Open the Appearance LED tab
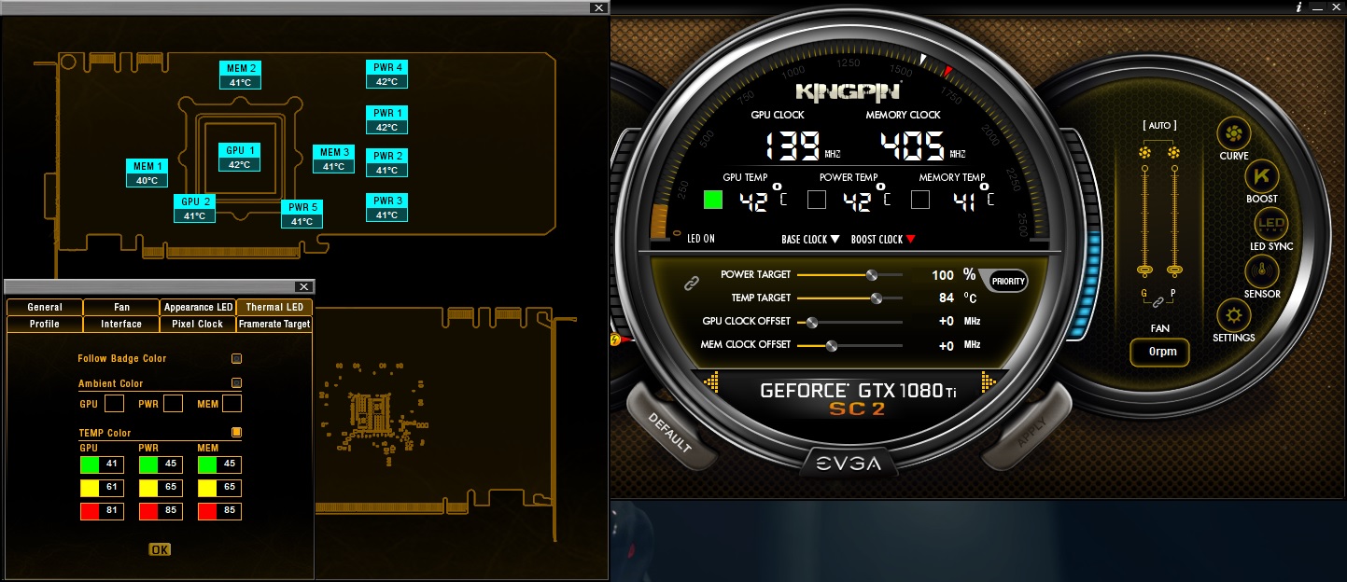 pos(198,307)
